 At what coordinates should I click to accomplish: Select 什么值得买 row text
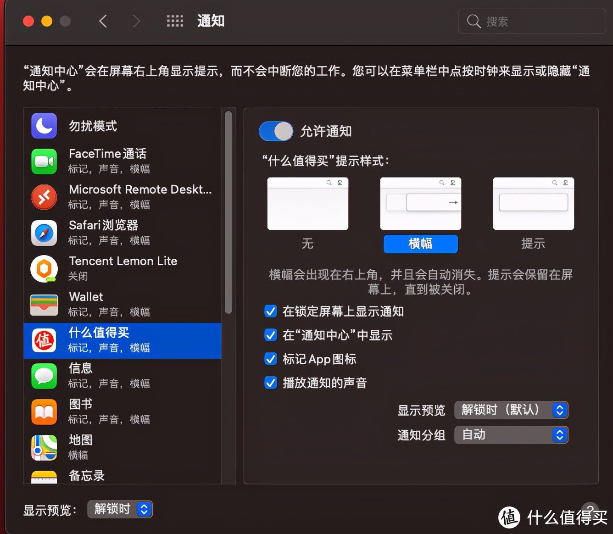[99, 333]
